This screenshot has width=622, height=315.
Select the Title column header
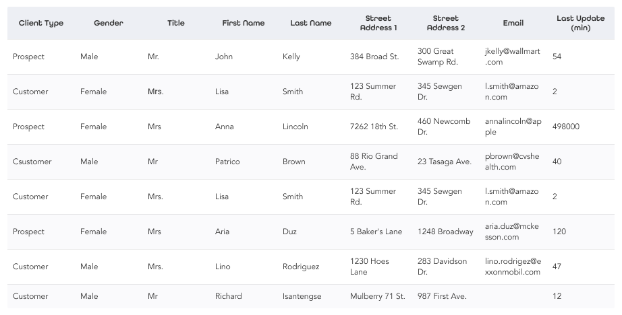(x=176, y=23)
